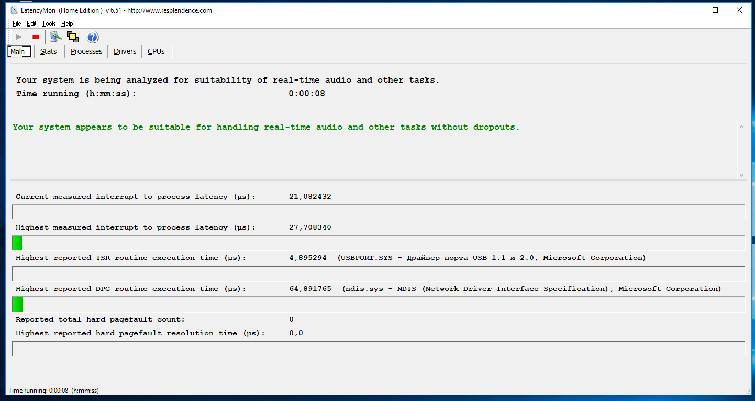
Task: Click the 'Highest measured interrupt to process latency' label
Action: [136, 227]
